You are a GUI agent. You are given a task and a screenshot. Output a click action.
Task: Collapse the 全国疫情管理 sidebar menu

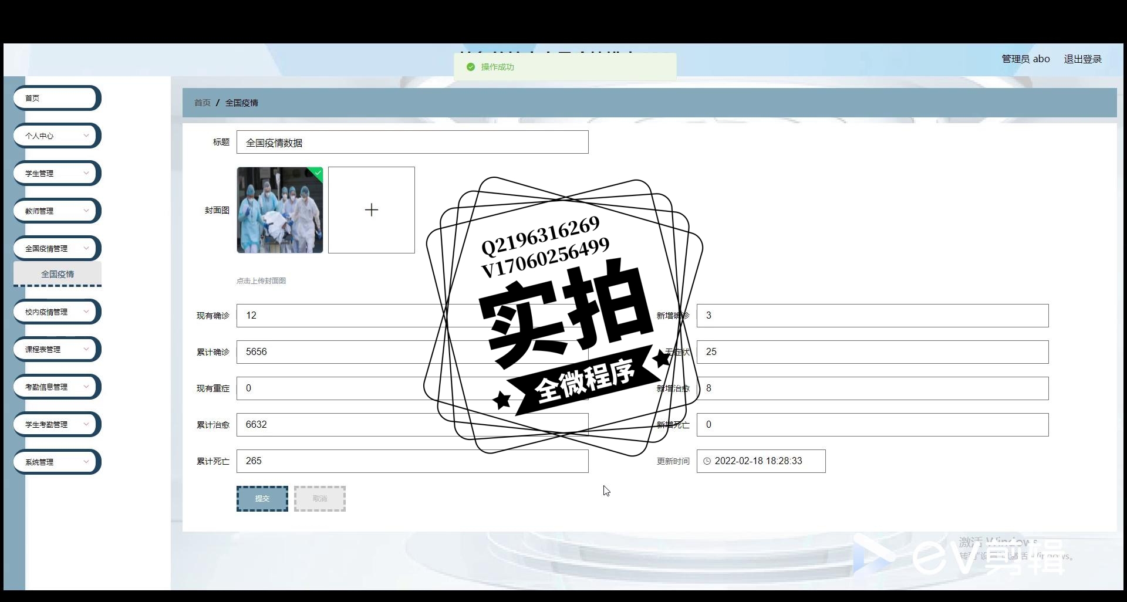[x=57, y=248]
